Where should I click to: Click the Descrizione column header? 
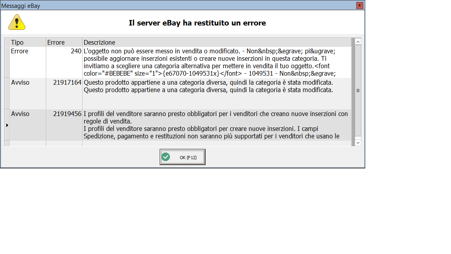pos(217,42)
